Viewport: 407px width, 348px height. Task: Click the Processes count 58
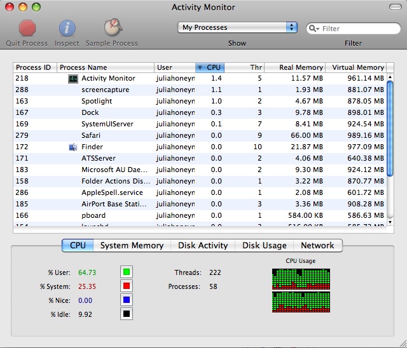click(x=213, y=286)
